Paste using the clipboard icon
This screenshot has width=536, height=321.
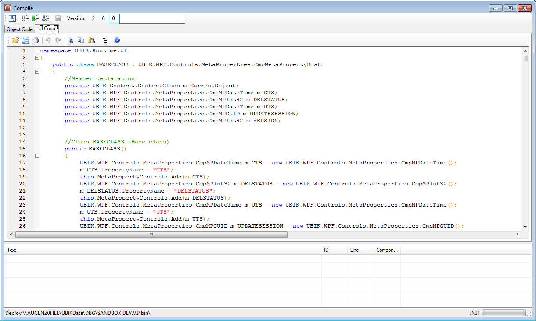click(91, 40)
